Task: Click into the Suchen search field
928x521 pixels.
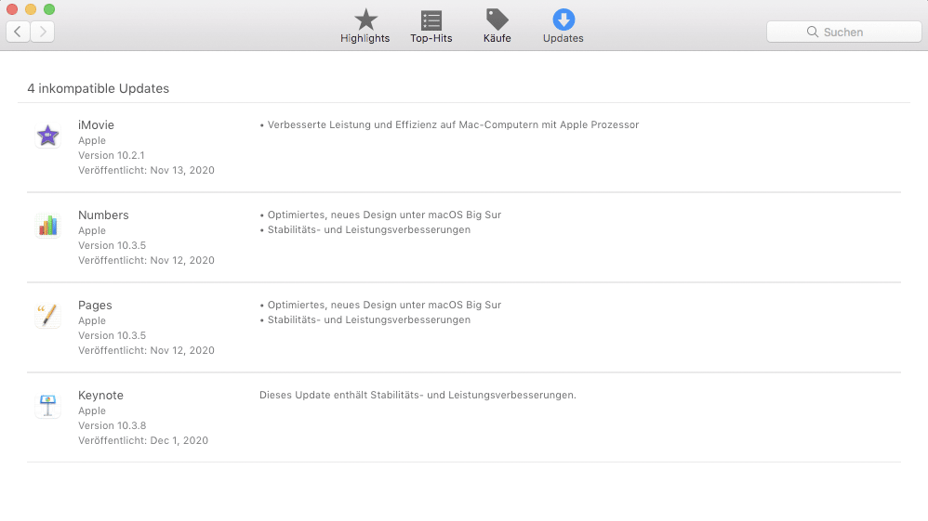Action: click(844, 32)
